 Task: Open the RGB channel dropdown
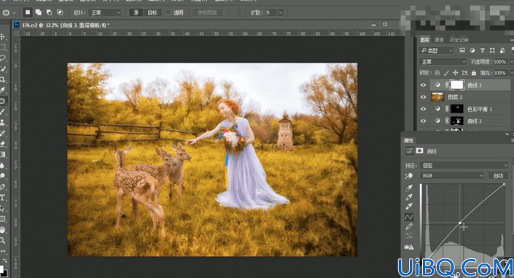452,176
